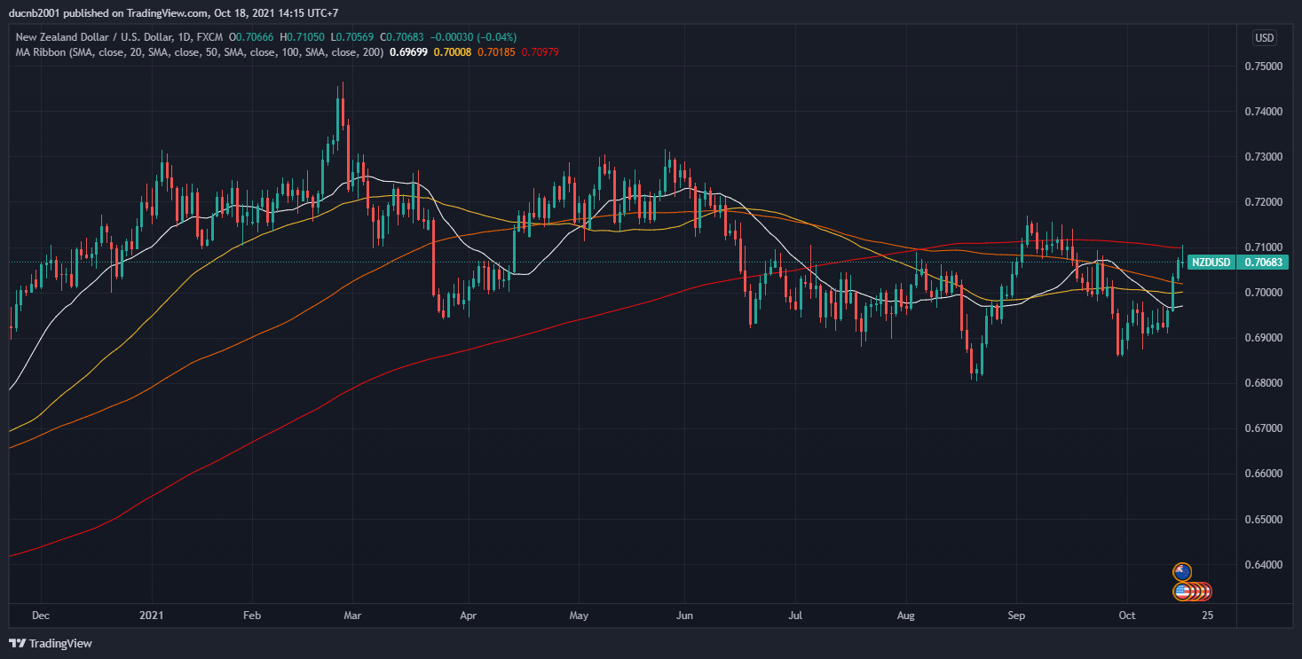The height and width of the screenshot is (659, 1302).
Task: Click the Feb label on the time axis
Action: [x=252, y=615]
